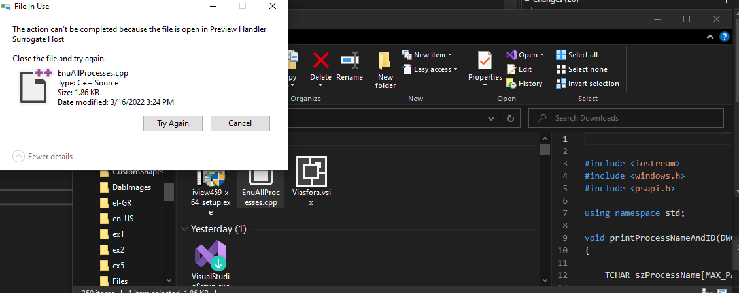Viewport: 739px width, 293px height.
Task: Click Try Again in File In Use dialog
Action: [173, 123]
